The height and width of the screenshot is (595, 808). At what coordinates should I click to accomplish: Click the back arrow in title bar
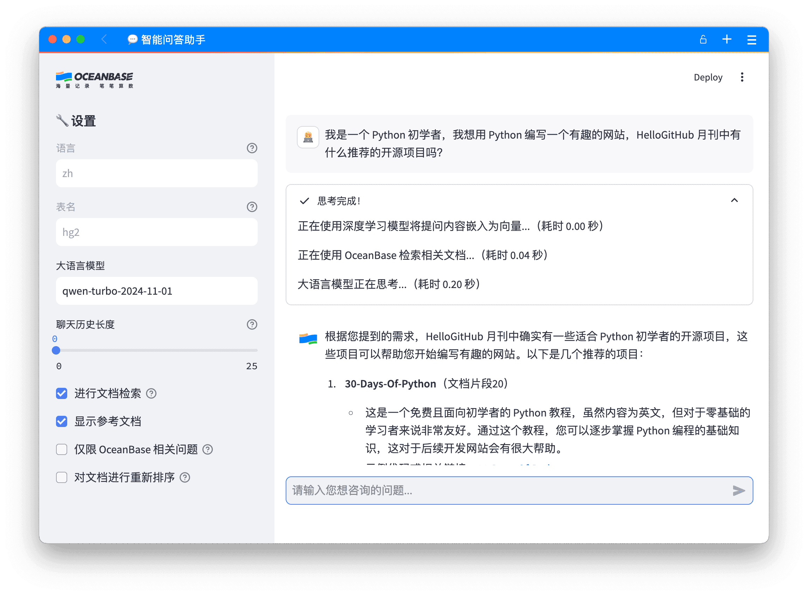point(104,39)
